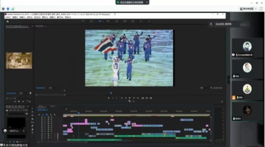Open the signal strength icon in meeting bar
Screen dimensions: 265x147
13,9
